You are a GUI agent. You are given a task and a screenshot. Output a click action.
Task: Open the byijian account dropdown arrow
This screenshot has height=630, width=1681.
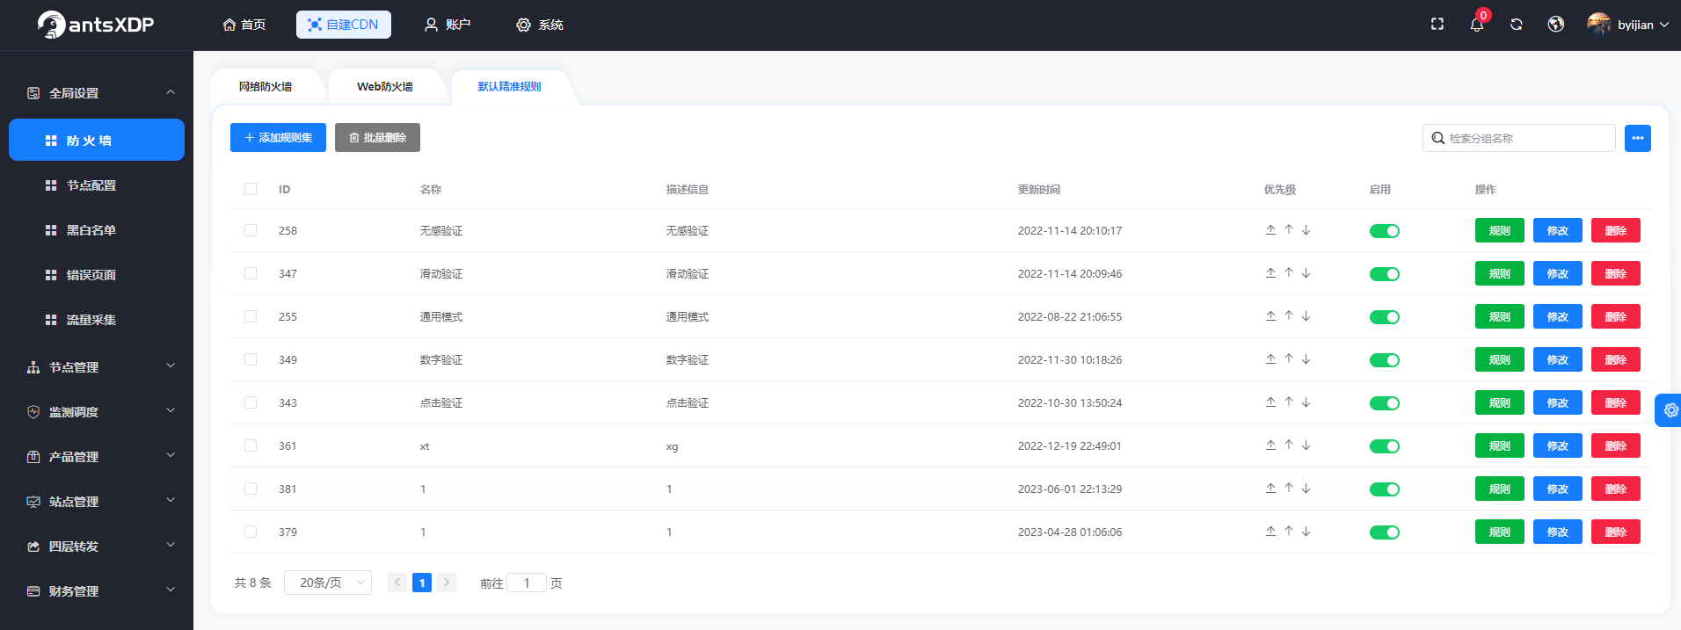[1664, 25]
